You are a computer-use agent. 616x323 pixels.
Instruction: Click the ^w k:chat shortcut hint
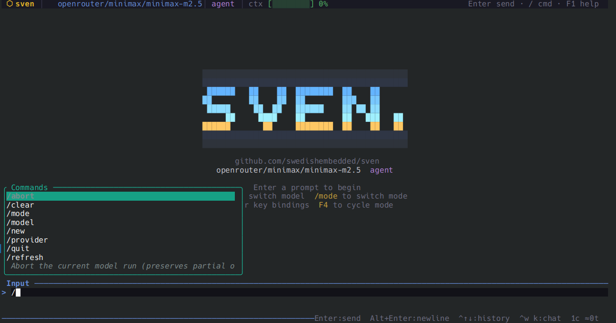click(539, 318)
